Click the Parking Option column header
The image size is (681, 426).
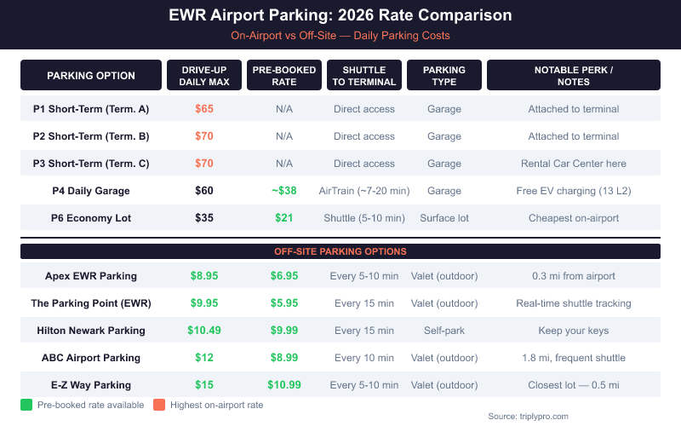[91, 75]
